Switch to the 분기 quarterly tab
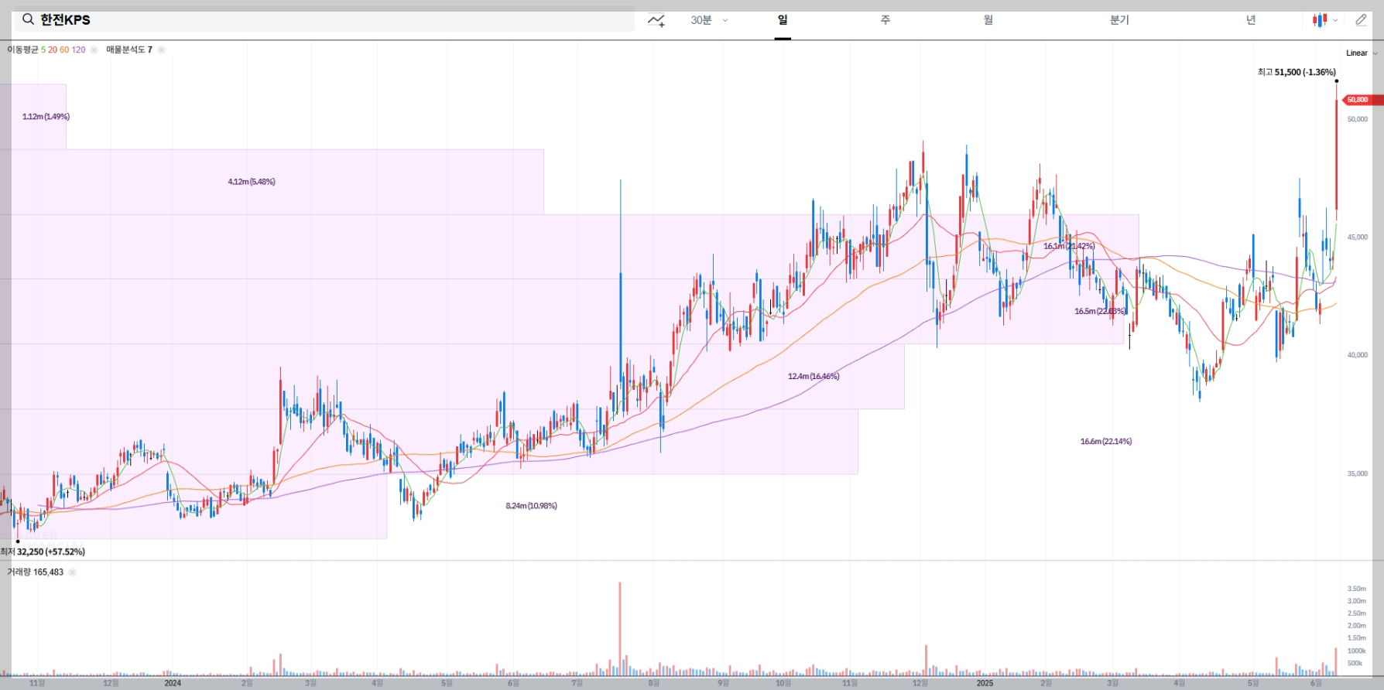This screenshot has height=690, width=1384. click(1119, 20)
